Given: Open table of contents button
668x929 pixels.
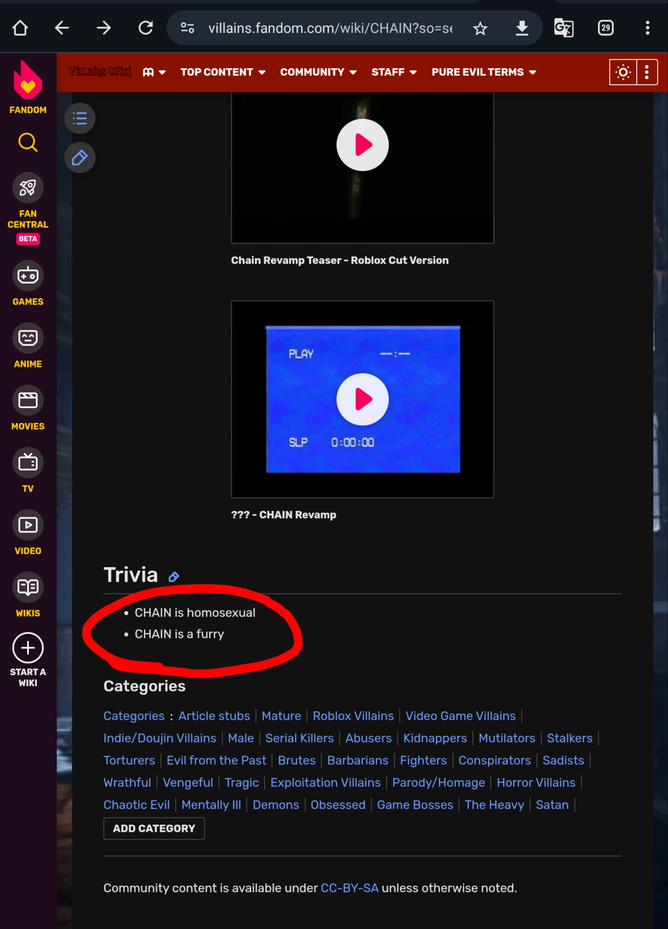Looking at the screenshot, I should 80,118.
